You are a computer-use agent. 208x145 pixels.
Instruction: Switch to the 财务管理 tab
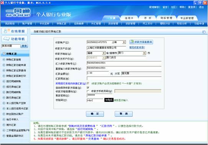(x=166, y=18)
